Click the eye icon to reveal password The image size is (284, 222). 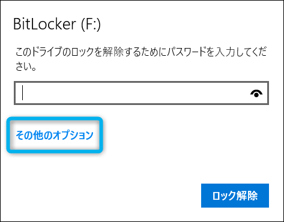256,94
